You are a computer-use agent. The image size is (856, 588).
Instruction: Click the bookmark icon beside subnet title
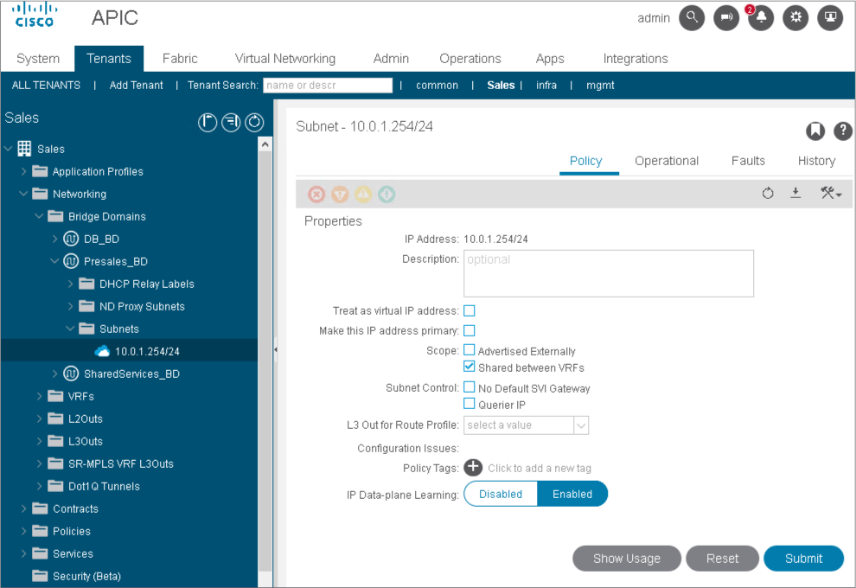pos(814,131)
